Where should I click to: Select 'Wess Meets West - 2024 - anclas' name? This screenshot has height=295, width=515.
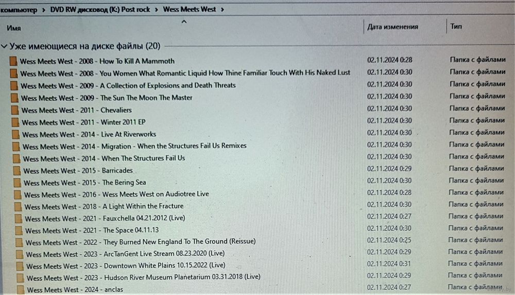tap(75, 290)
